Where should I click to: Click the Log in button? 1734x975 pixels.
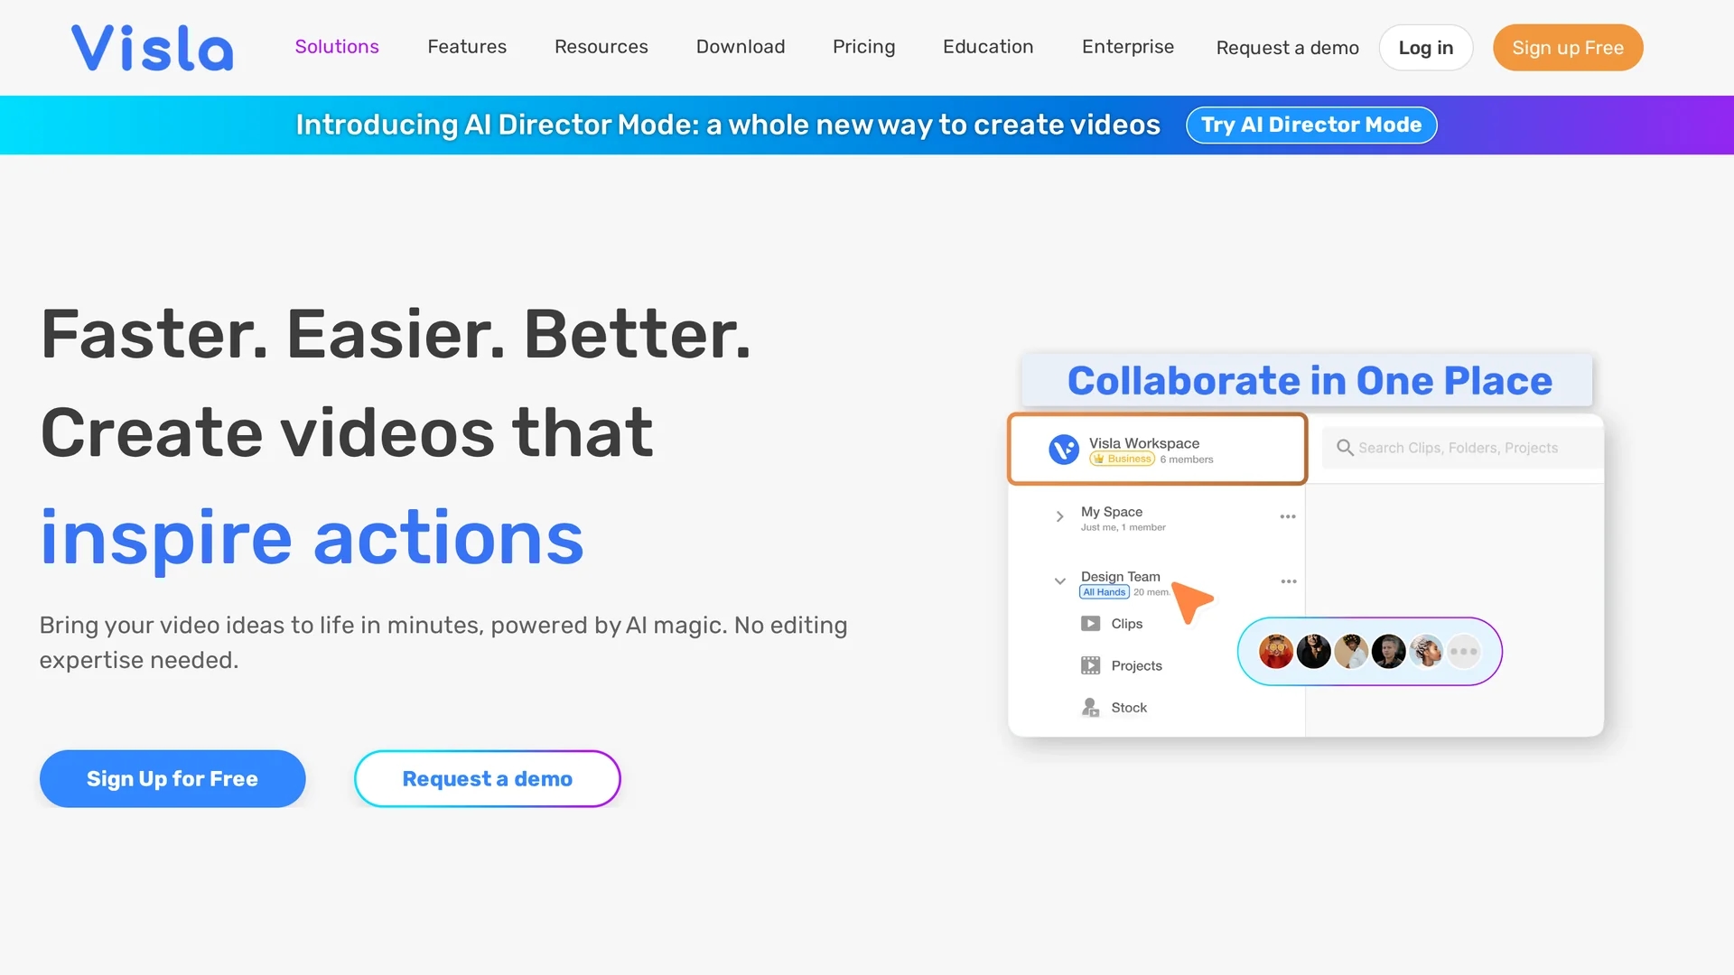pos(1426,48)
